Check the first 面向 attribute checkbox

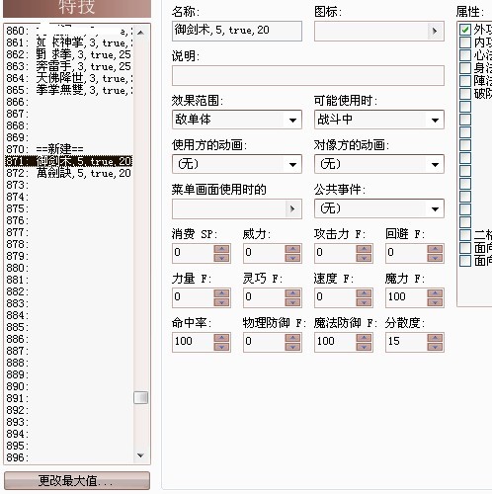click(465, 248)
